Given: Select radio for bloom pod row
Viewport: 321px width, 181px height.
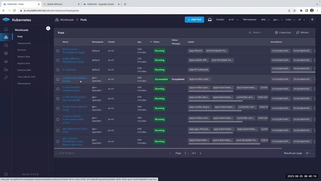Looking at the screenshot, I should click(x=58, y=51).
